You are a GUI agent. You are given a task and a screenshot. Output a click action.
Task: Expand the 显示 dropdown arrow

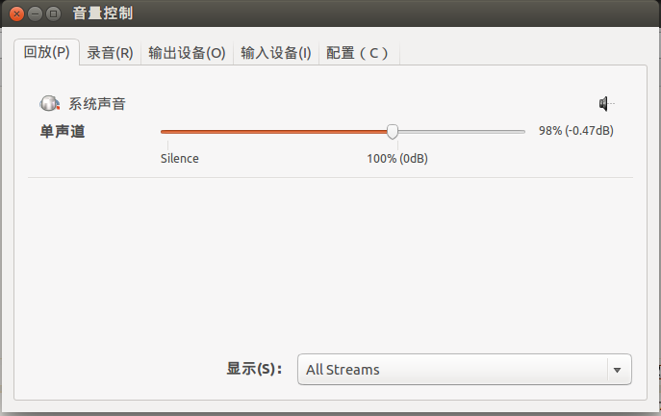pos(618,370)
